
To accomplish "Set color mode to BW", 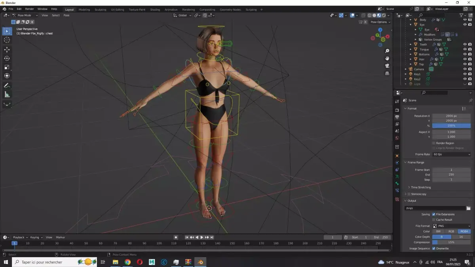I will tap(438, 231).
